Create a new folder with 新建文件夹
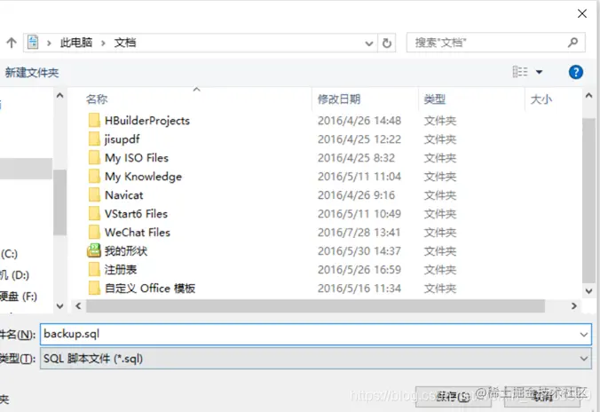The width and height of the screenshot is (600, 412). [x=32, y=73]
